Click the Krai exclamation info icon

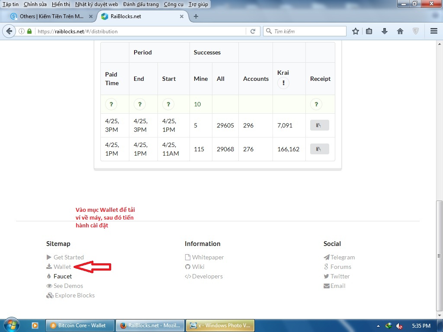click(283, 83)
